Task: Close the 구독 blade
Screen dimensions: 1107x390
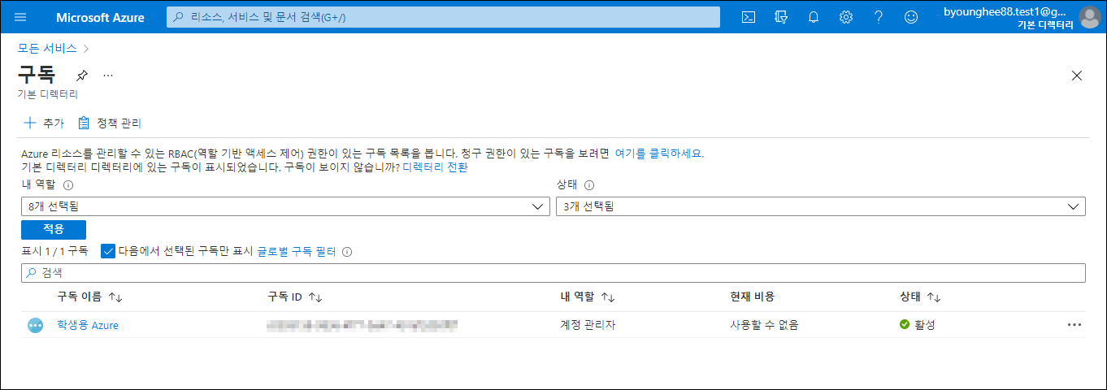Action: [1077, 76]
